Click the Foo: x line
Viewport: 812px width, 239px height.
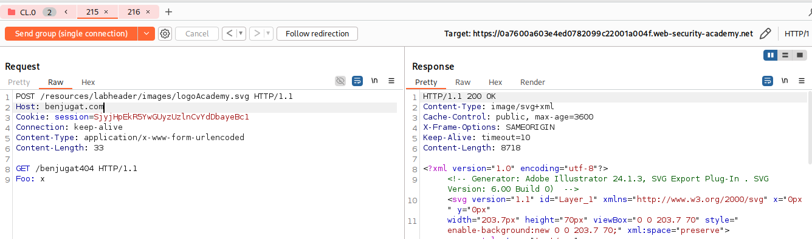pyautogui.click(x=30, y=179)
